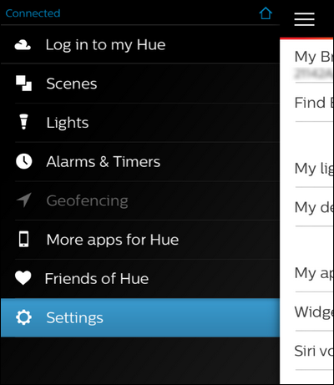The height and width of the screenshot is (385, 334).
Task: Tap the clock icon for Alarms & Timers
Action: [x=23, y=161]
